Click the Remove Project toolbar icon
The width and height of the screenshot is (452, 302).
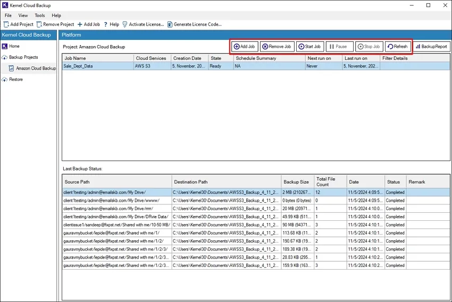coord(39,24)
